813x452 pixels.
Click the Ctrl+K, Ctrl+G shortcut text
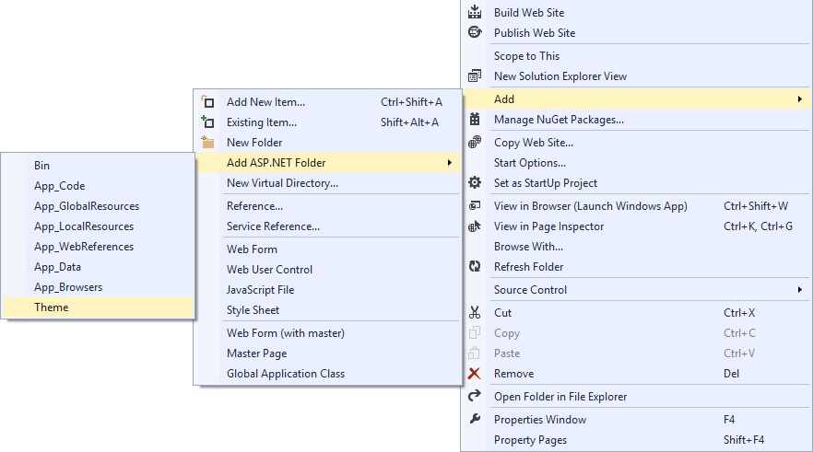click(x=758, y=226)
